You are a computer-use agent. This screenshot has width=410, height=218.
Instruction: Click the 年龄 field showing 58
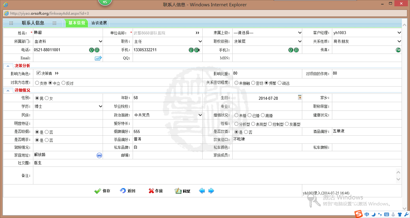pyautogui.click(x=167, y=98)
